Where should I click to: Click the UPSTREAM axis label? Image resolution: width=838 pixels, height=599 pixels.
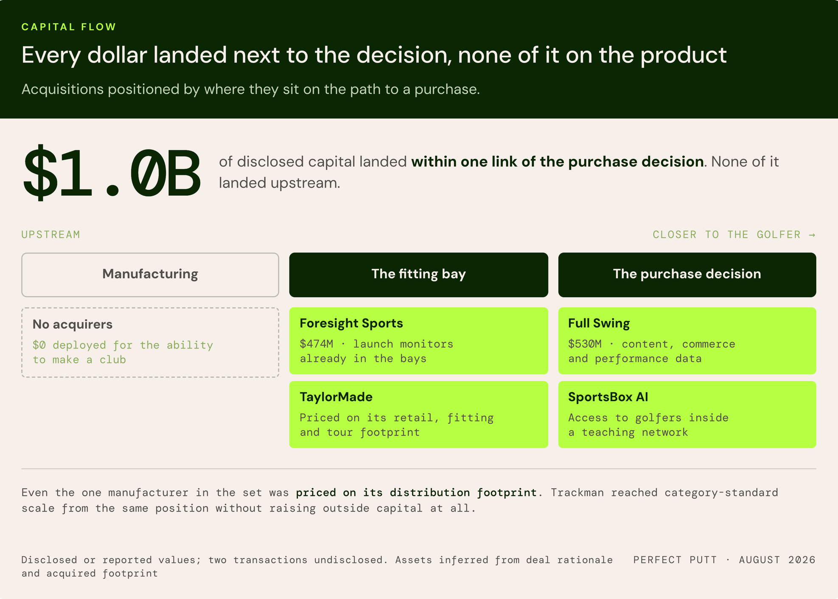tap(51, 234)
